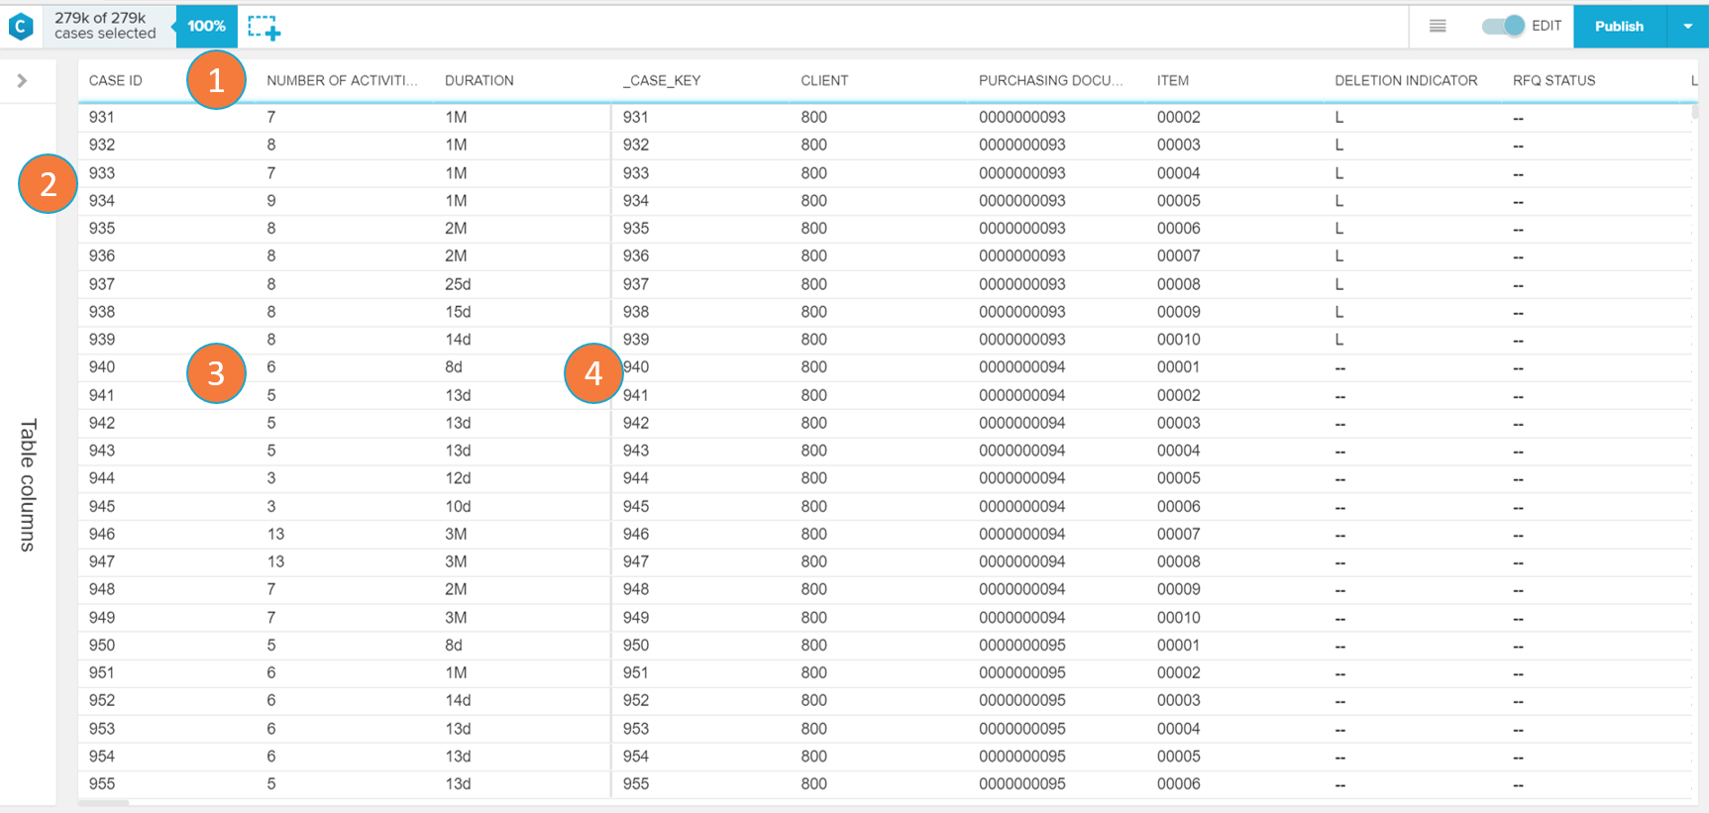Open the Publish dropdown arrow

pyautogui.click(x=1688, y=27)
